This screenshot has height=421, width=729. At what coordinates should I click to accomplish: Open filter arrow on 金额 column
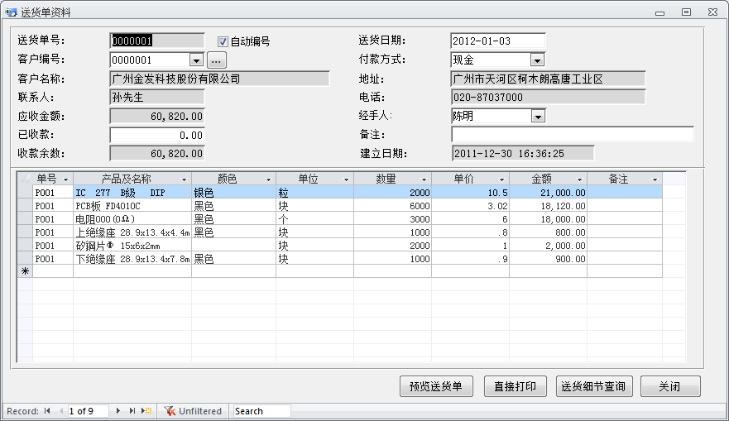[579, 179]
